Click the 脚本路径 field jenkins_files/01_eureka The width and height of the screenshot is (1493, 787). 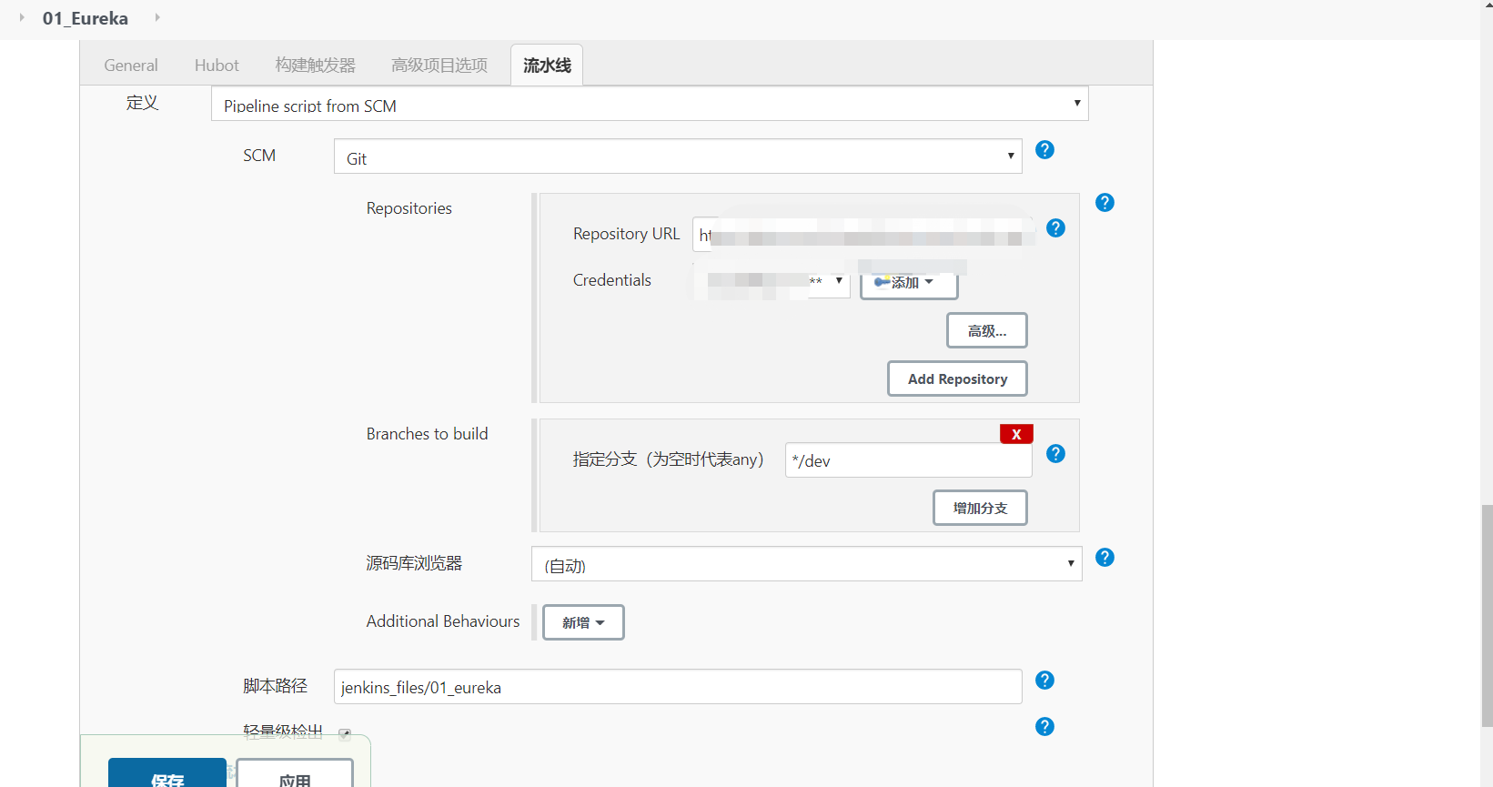pos(678,687)
